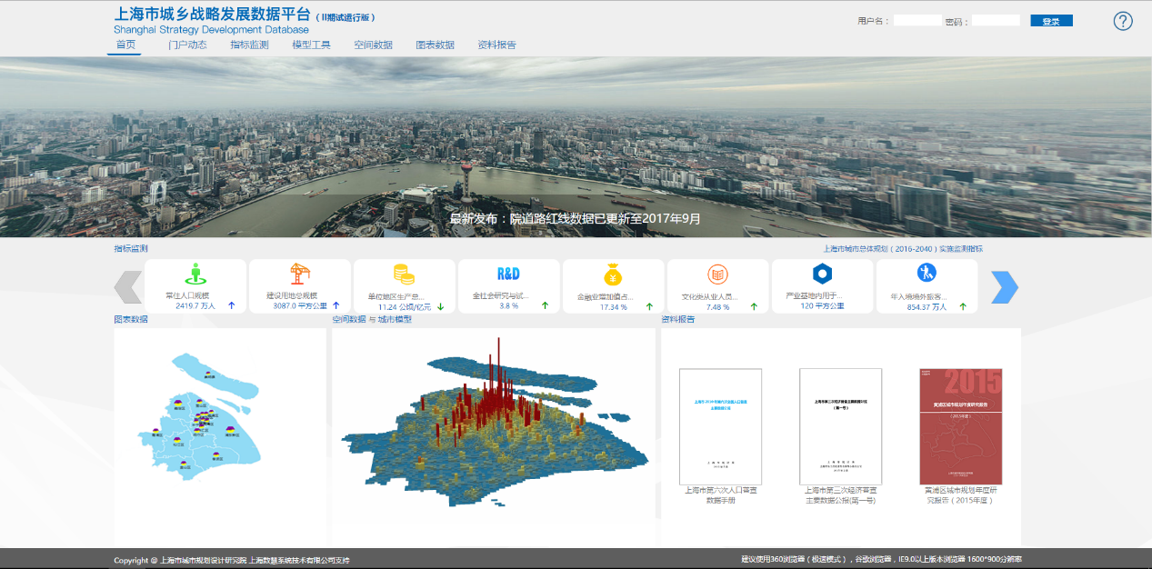Open the red 2015 report cover thumbnail
Screen dimensions: 1152x569
(x=960, y=425)
